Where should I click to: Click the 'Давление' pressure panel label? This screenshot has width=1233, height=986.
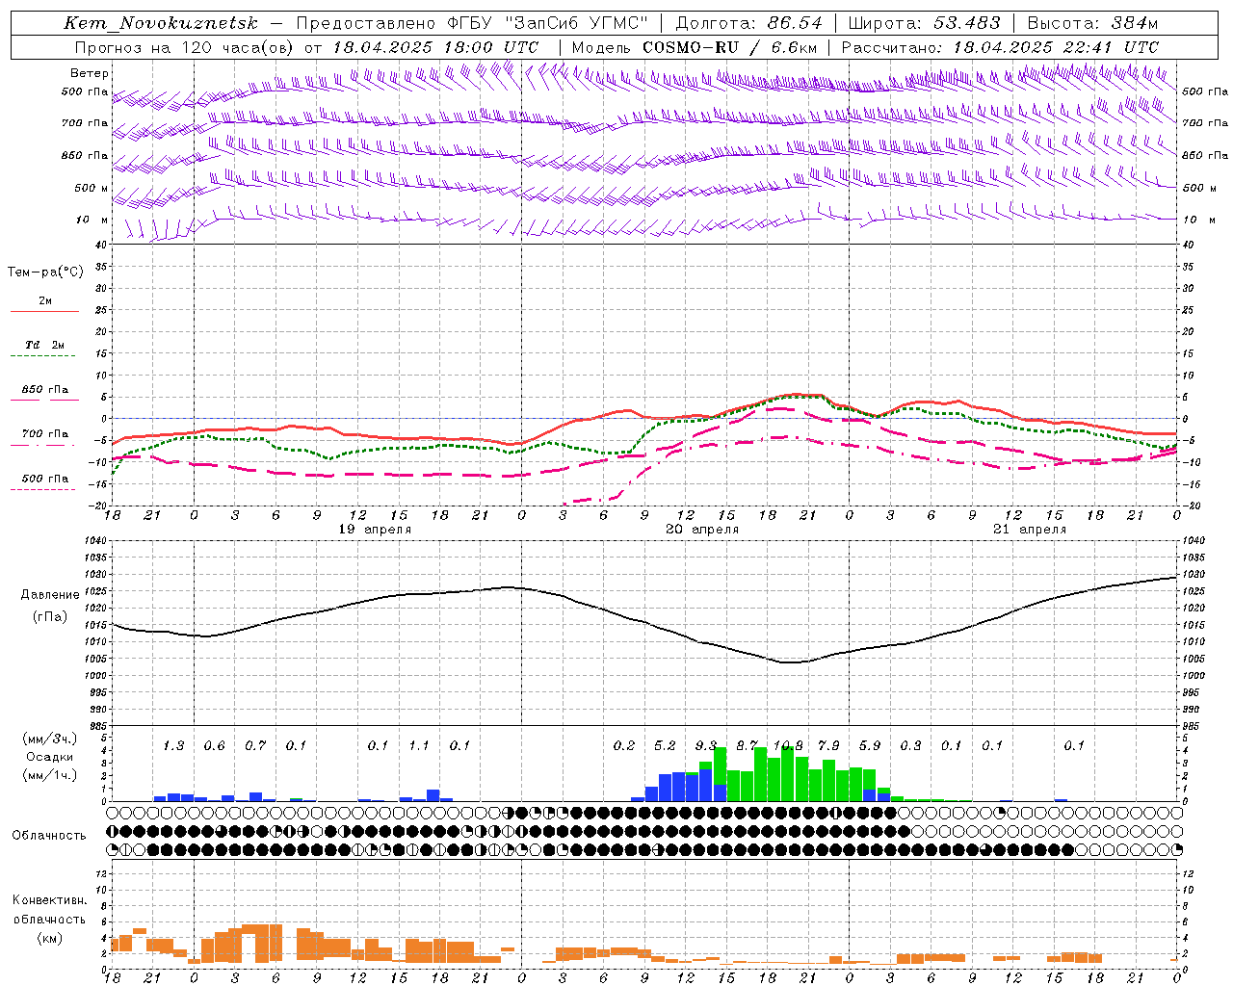click(x=50, y=595)
